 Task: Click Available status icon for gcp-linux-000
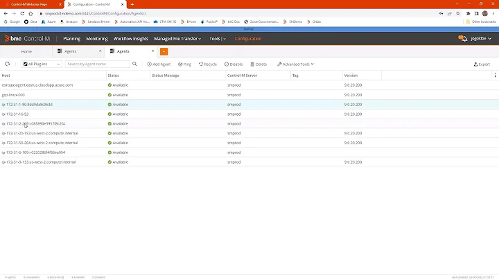110,95
